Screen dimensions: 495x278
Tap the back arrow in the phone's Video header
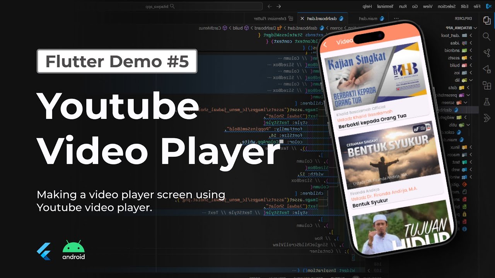(x=325, y=45)
